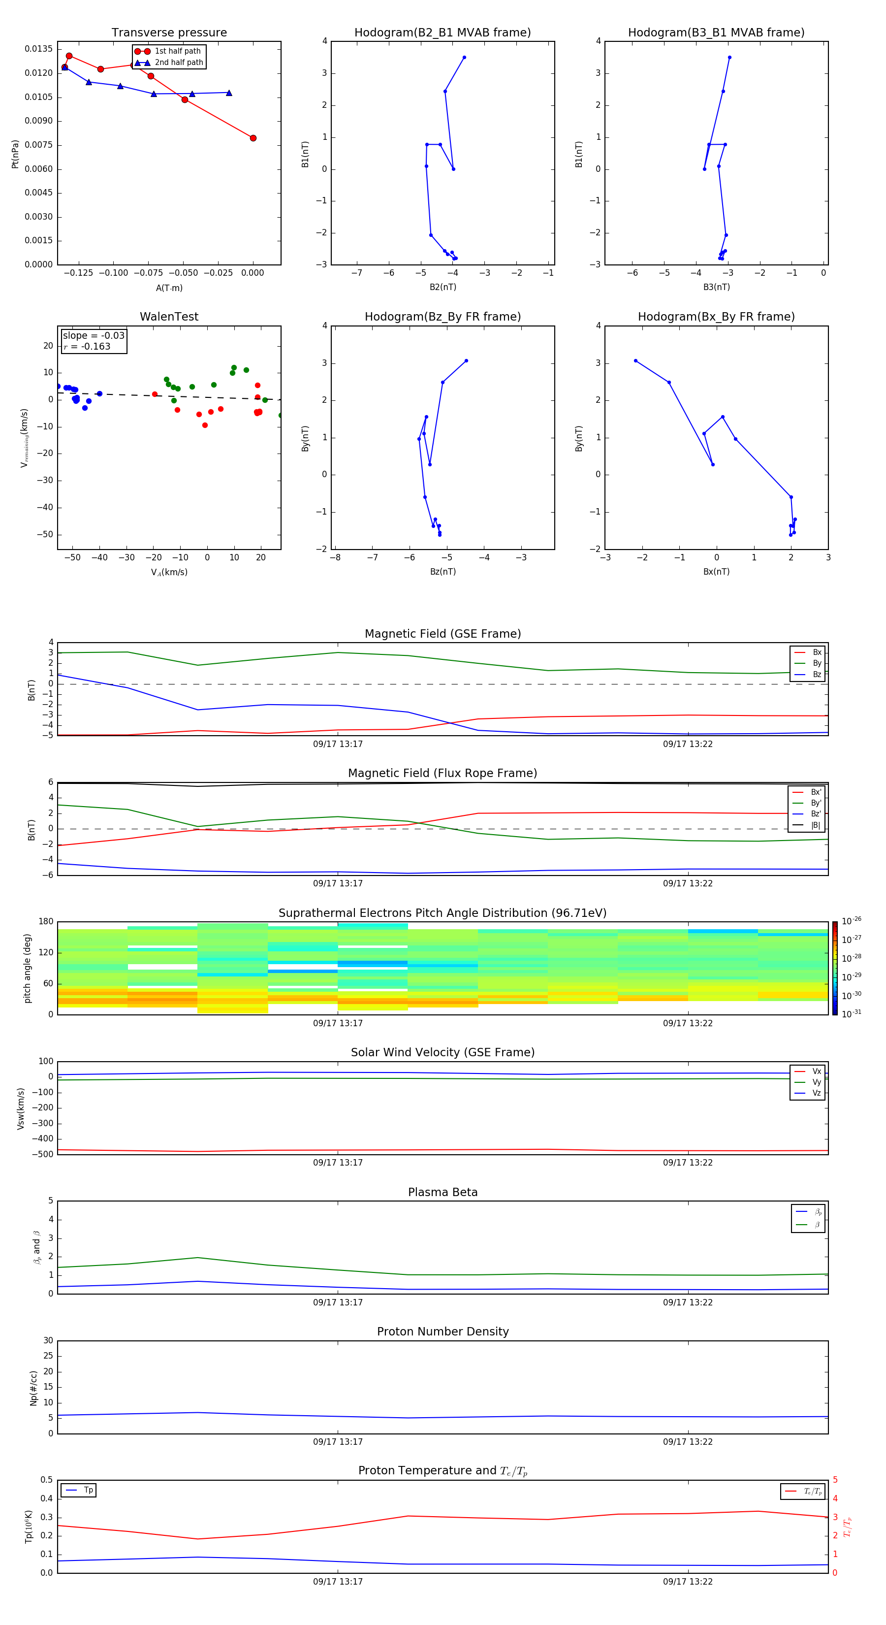Click the Te/Tp legend box
This screenshot has width=886, height=1625.
pyautogui.click(x=803, y=1491)
